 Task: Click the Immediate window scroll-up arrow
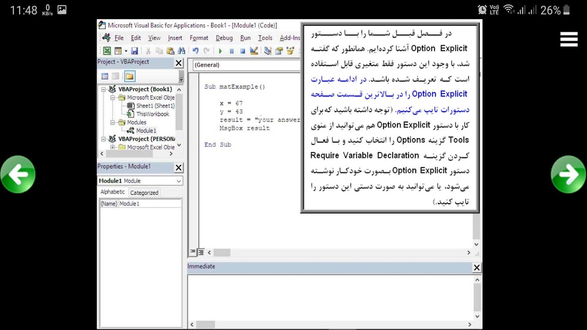[477, 280]
